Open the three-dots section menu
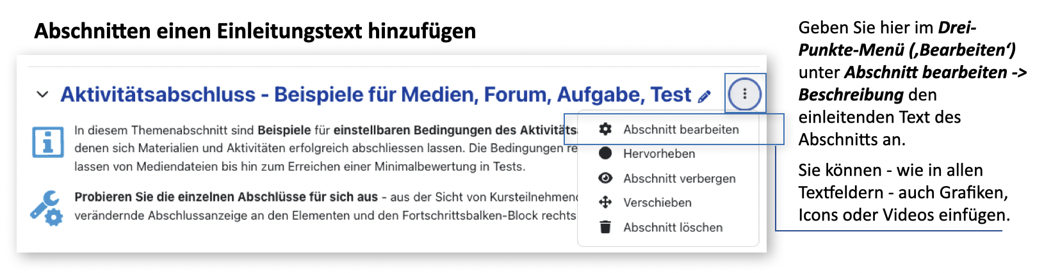1044x273 pixels. [744, 94]
